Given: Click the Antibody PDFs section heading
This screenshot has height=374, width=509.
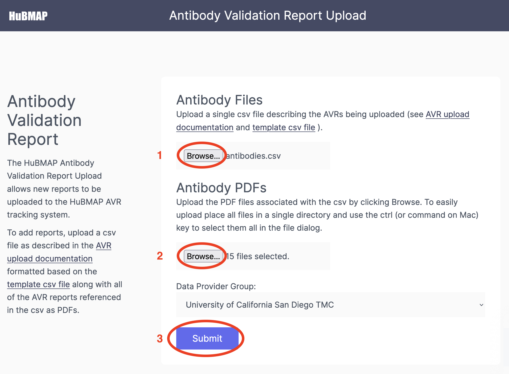Looking at the screenshot, I should coord(221,188).
